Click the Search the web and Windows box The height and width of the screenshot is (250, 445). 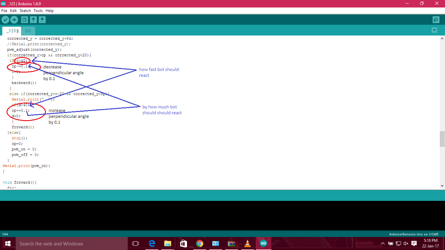pos(72,243)
